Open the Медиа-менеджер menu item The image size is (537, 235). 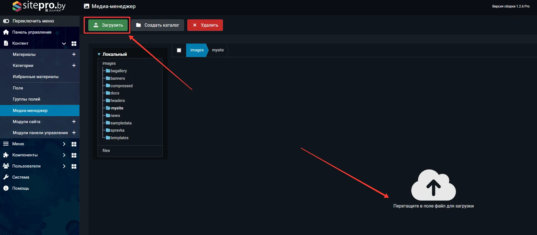coord(30,111)
